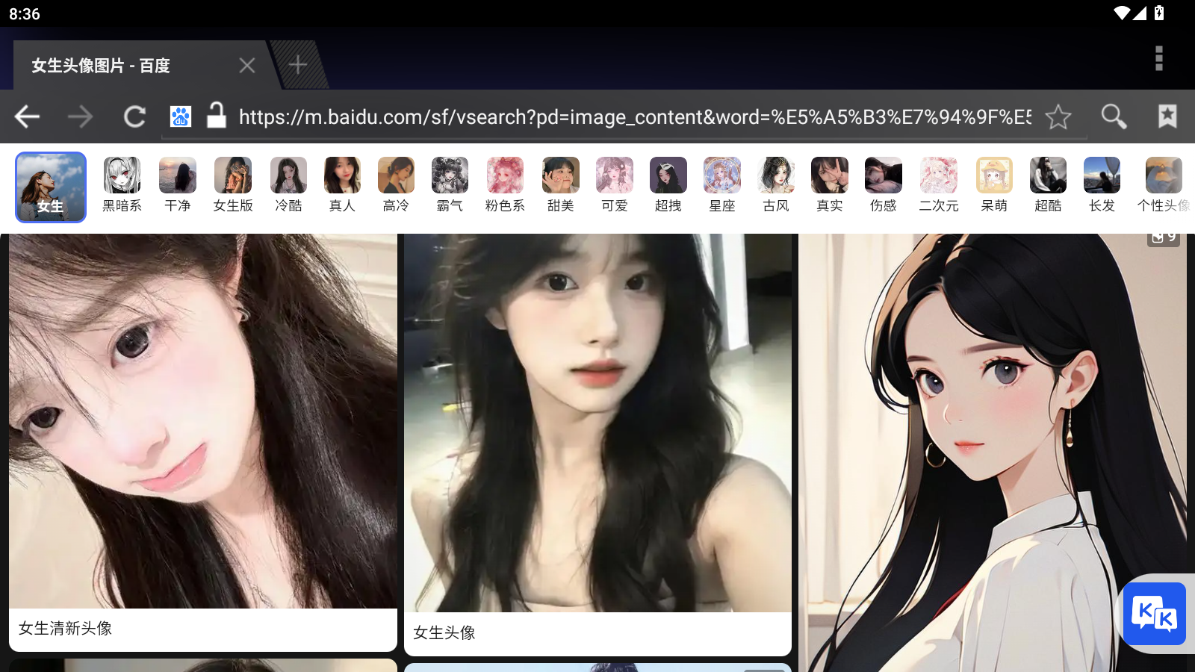This screenshot has width=1195, height=672.
Task: Tap the browser back arrow
Action: click(x=28, y=116)
